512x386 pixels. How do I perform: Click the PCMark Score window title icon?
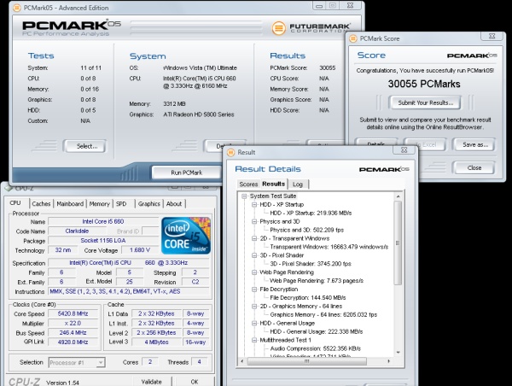[x=353, y=38]
